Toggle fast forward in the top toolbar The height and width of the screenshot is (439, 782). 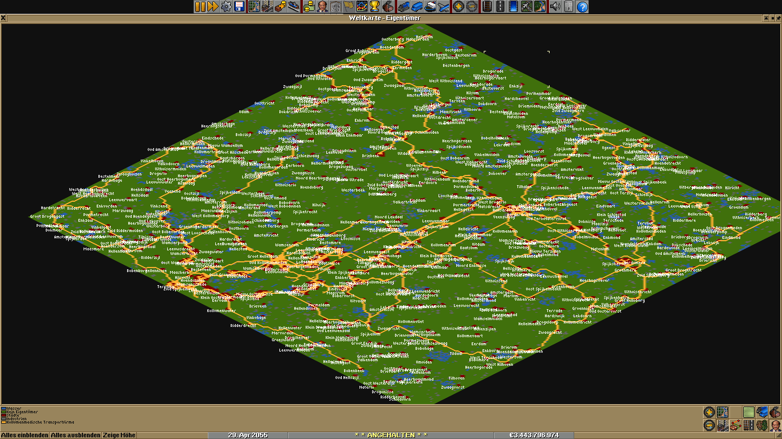click(212, 7)
